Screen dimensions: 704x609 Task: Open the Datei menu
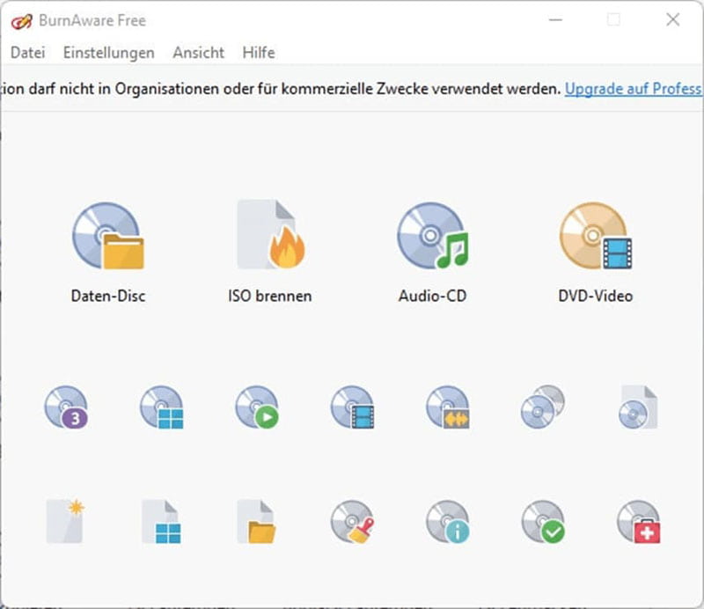pos(28,53)
